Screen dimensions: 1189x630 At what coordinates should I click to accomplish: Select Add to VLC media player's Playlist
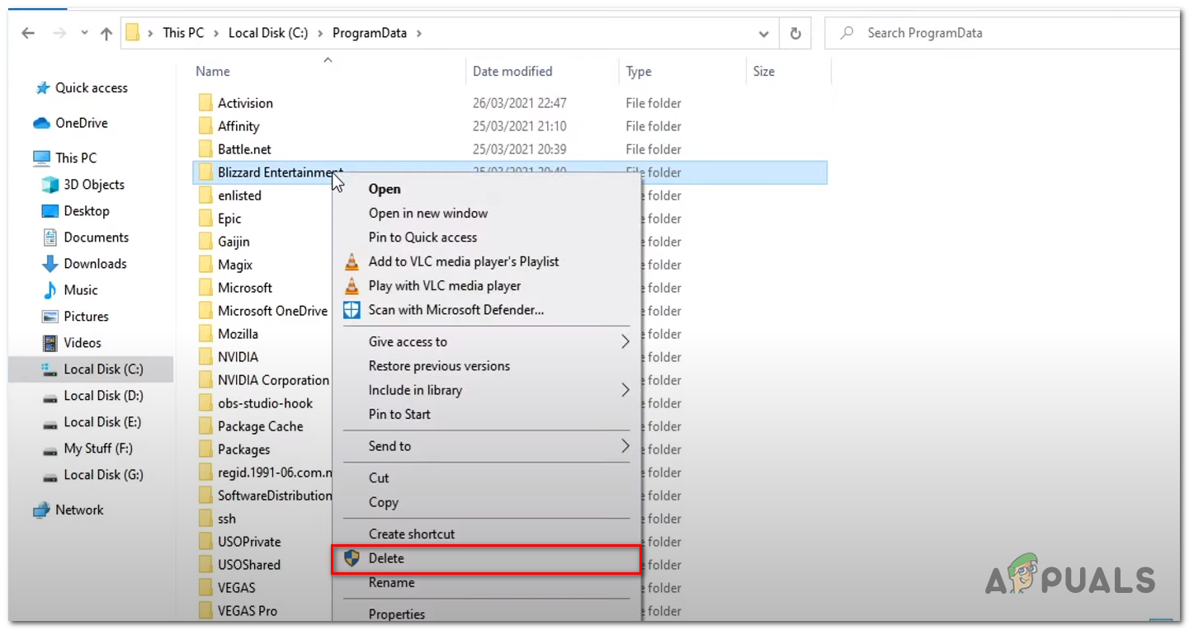(x=463, y=261)
